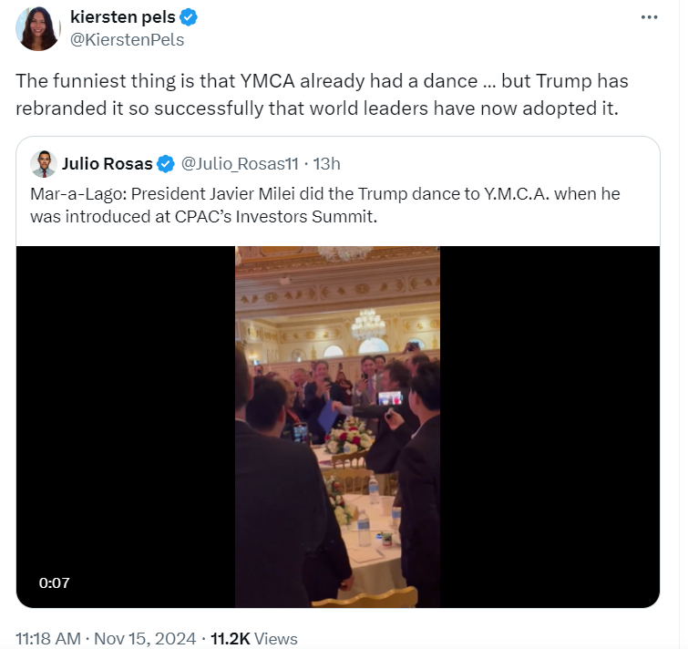Viewport: 688px width, 649px height.
Task: Click Julio Rosas' small profile avatar
Action: point(43,164)
